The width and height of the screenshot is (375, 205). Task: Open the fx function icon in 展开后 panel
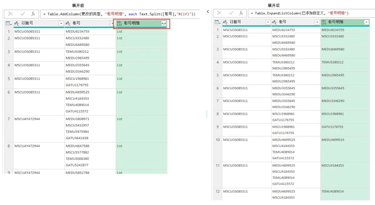pyautogui.click(x=241, y=13)
